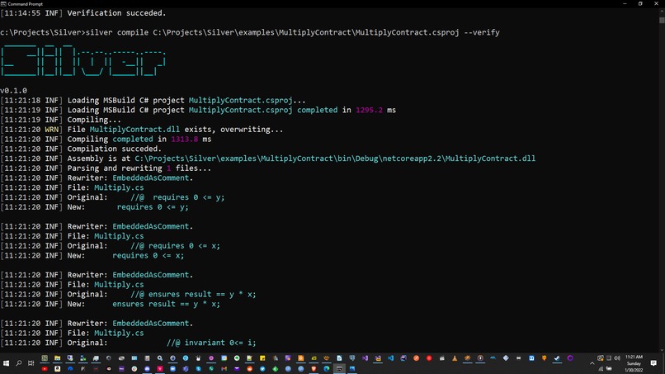Click the assembly path ending netcoreapp2.2\MultiplyContract.dll
665x374 pixels.
coord(335,159)
